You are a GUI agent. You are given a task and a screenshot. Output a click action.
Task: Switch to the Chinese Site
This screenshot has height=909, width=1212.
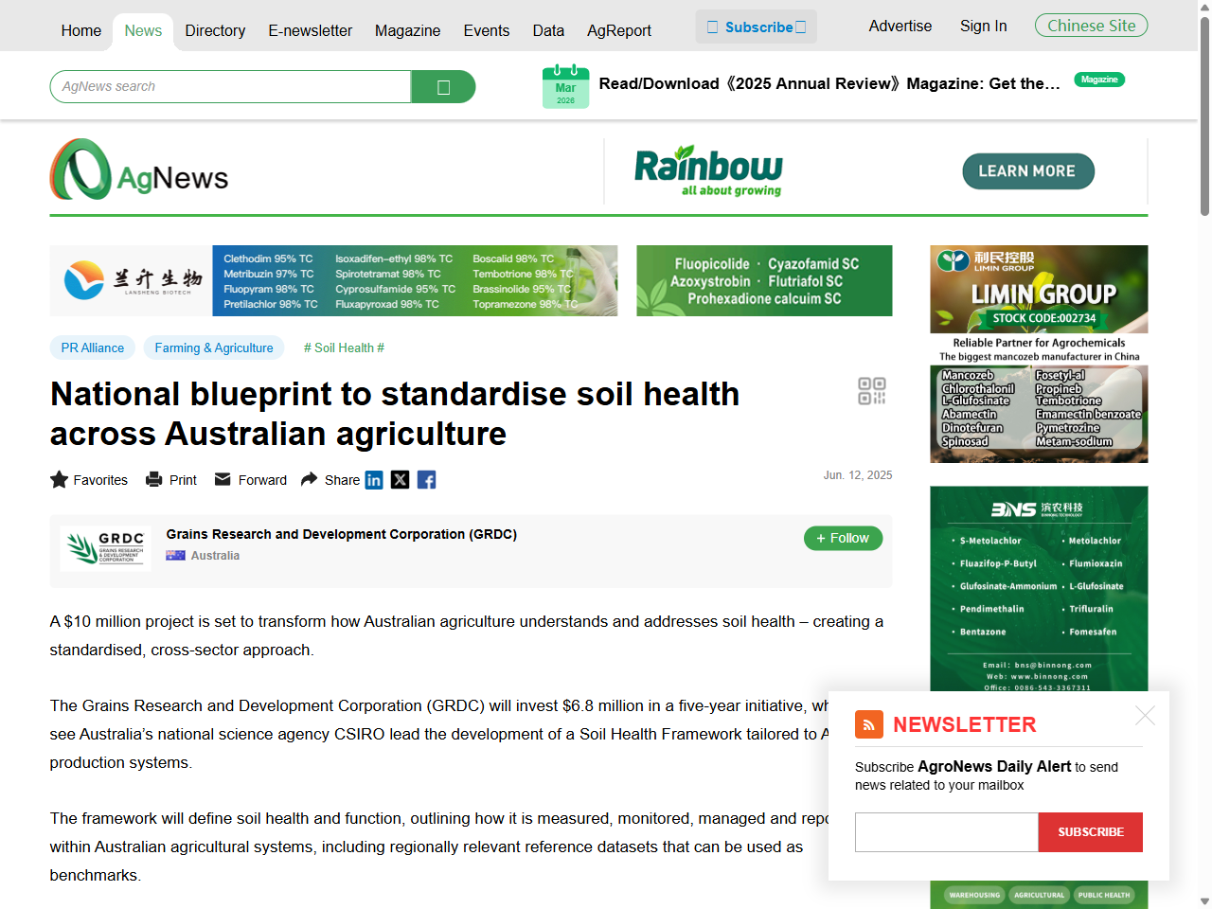point(1091,26)
